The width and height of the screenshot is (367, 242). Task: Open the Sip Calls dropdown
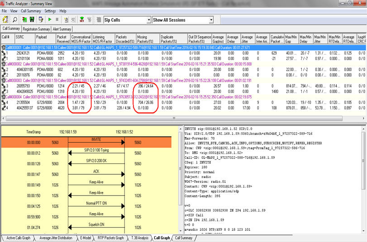[x=148, y=20]
